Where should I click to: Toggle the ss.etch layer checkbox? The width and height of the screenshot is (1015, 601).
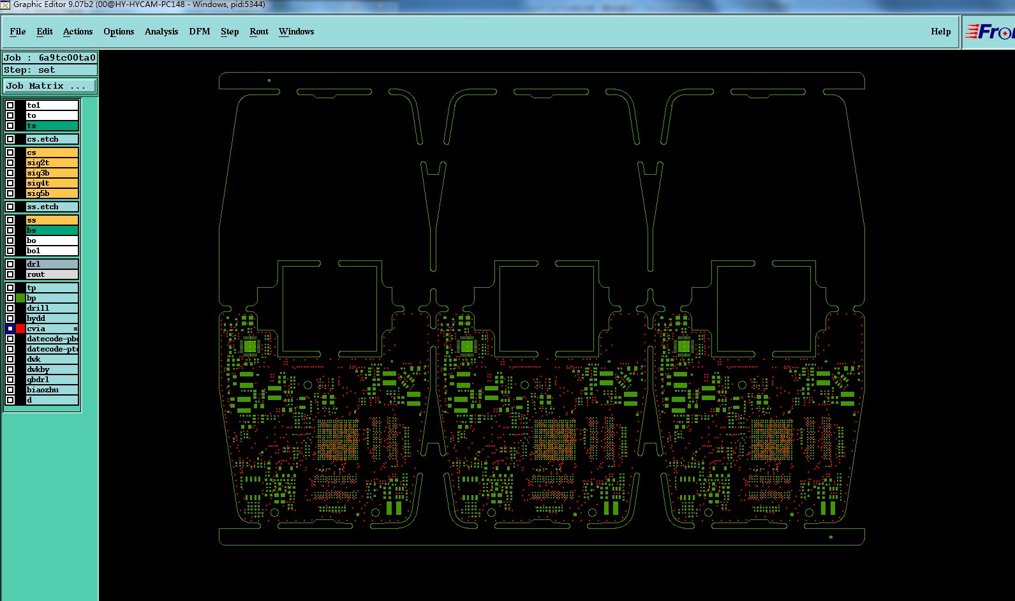tap(10, 207)
